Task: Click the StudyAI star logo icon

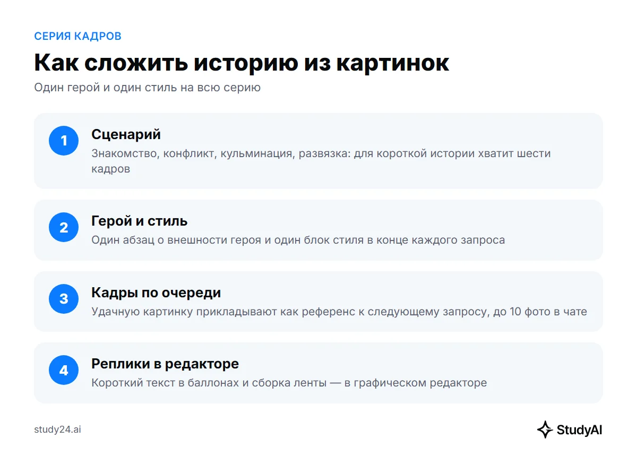Action: 545,429
